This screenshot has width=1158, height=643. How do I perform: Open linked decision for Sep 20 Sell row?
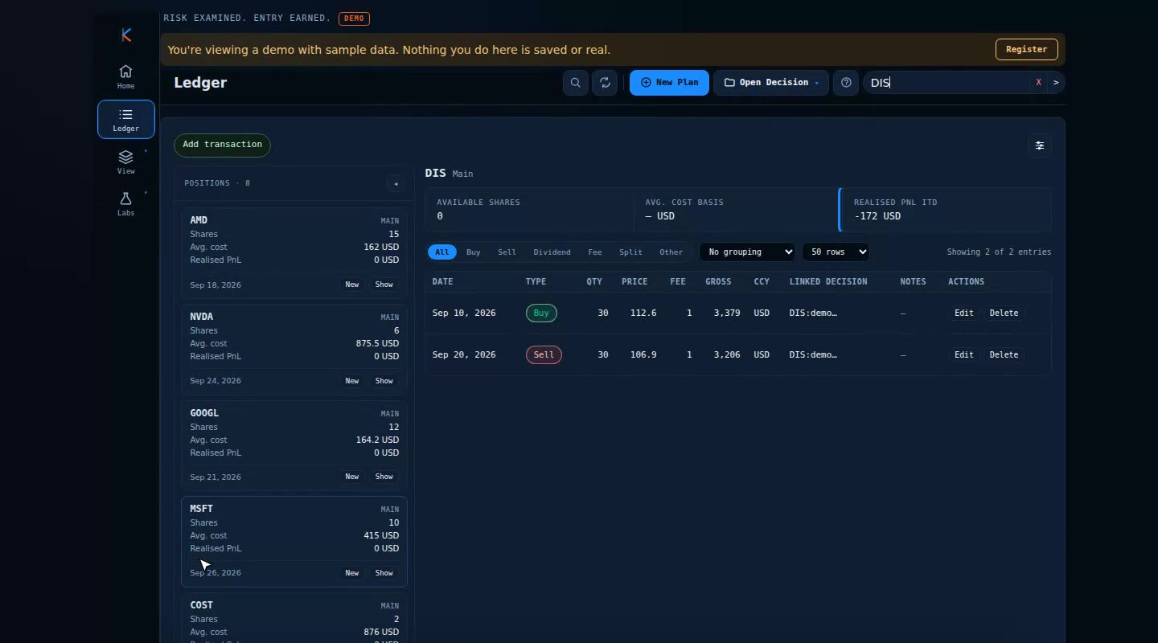(813, 355)
